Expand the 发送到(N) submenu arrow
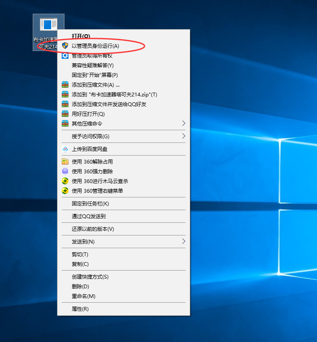Image resolution: width=317 pixels, height=342 pixels. 183,241
